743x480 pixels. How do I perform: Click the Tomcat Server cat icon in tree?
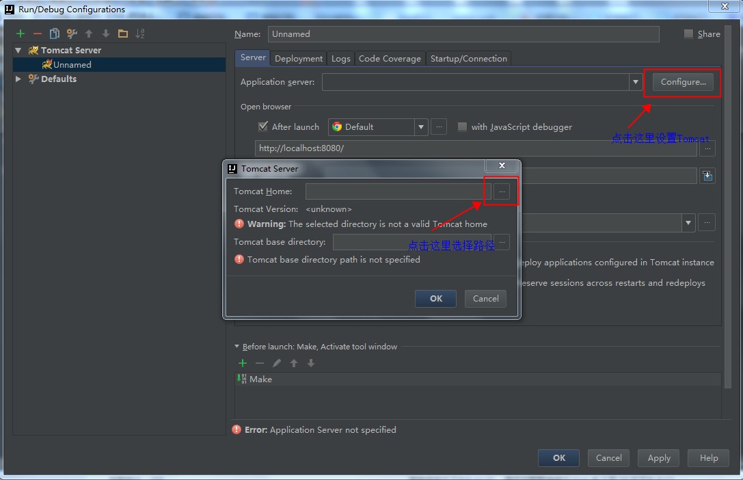coord(33,50)
